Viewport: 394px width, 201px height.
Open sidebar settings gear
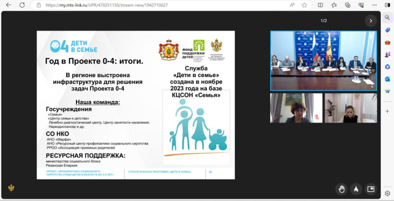coord(388,194)
